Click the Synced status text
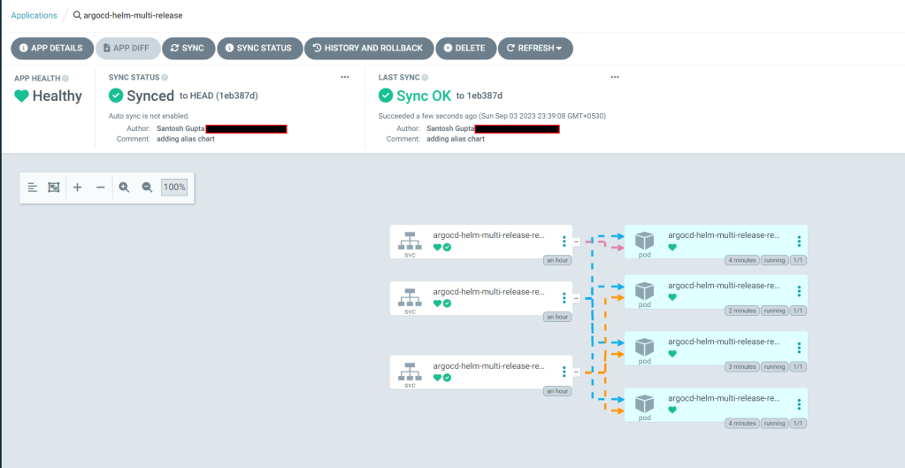The image size is (905, 468). point(150,96)
